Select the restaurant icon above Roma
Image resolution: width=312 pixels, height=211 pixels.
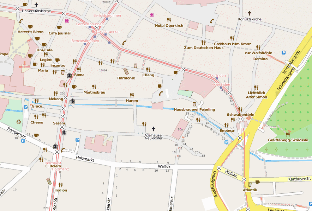79,69
